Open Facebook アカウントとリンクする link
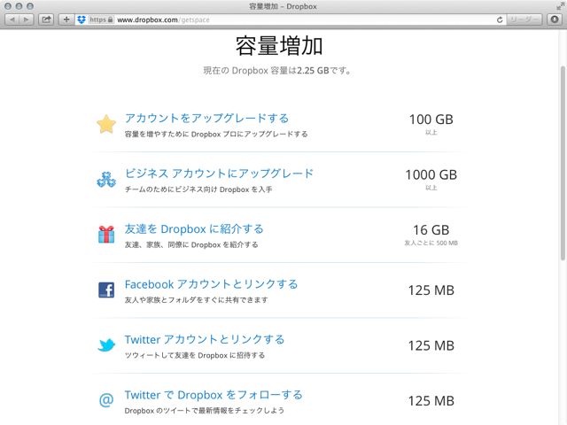The height and width of the screenshot is (425, 567). click(x=211, y=284)
